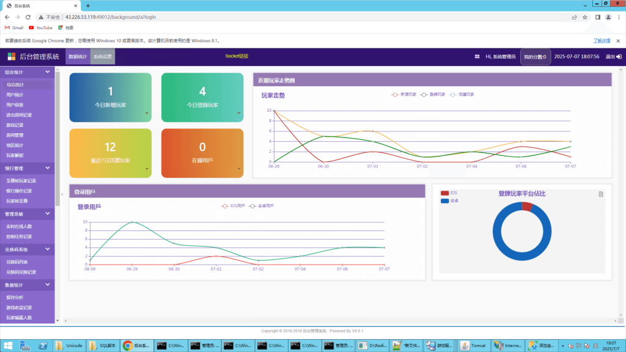The width and height of the screenshot is (626, 352).
Task: Reload the page with browser refresh icon
Action: coord(28,17)
